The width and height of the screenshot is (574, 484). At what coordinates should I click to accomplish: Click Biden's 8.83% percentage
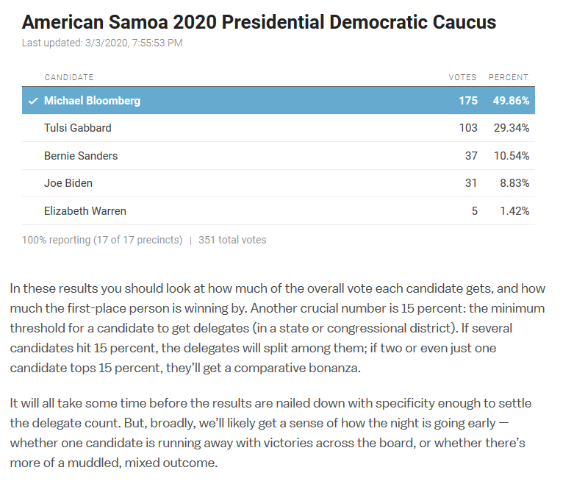(514, 183)
